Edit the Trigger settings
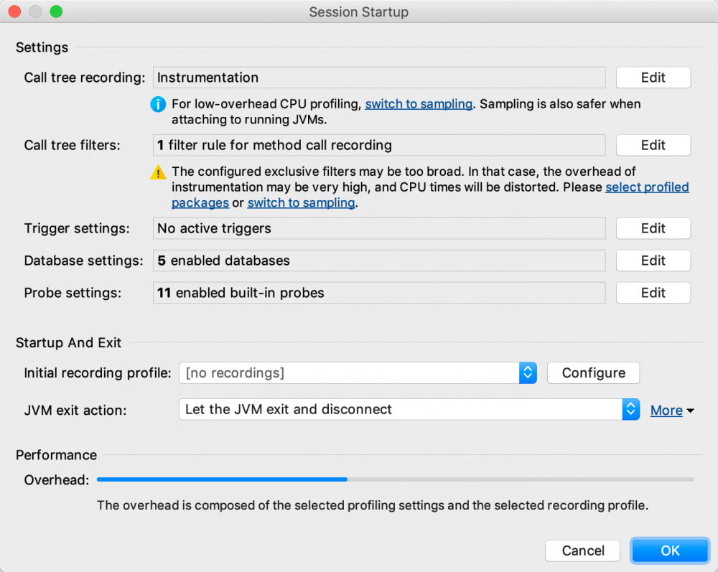The width and height of the screenshot is (718, 572). tap(653, 228)
